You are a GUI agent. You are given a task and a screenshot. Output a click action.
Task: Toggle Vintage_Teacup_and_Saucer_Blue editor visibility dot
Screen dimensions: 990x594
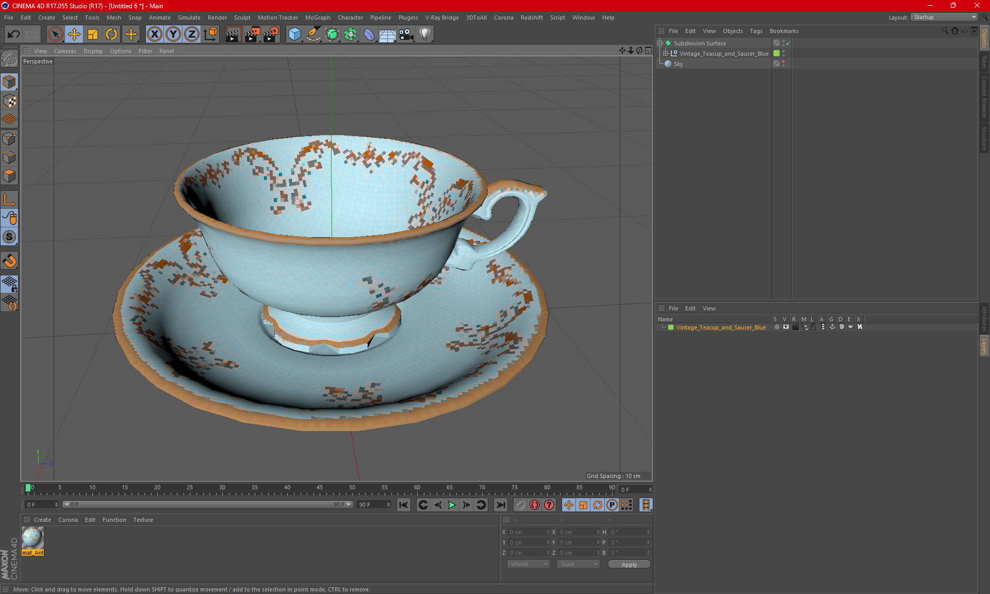784,52
